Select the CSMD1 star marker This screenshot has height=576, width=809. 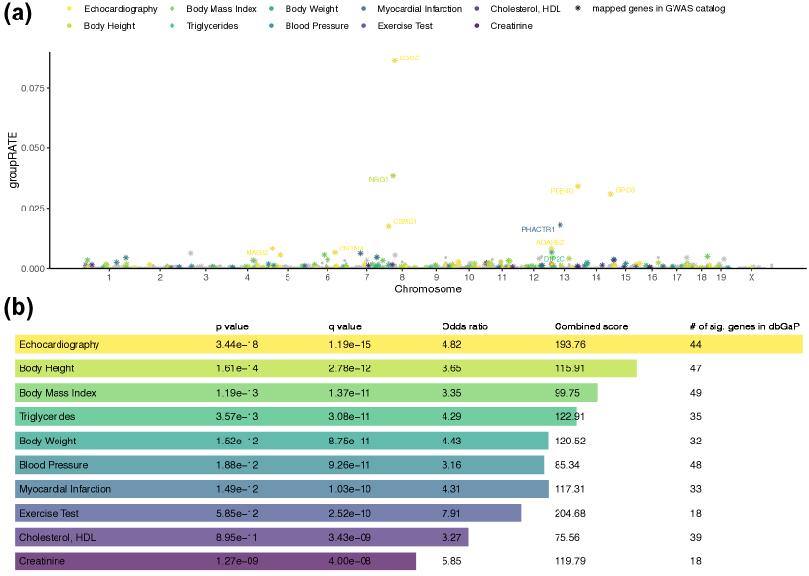point(389,226)
